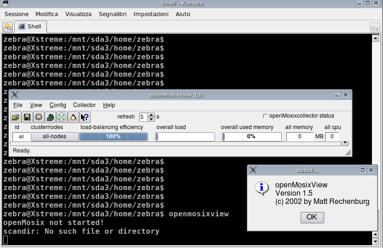Open Segnalibri menu in Konsole

pyautogui.click(x=113, y=14)
